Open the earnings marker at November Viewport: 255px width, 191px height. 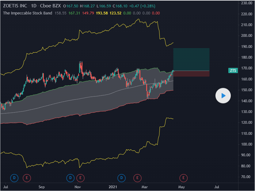(80, 177)
